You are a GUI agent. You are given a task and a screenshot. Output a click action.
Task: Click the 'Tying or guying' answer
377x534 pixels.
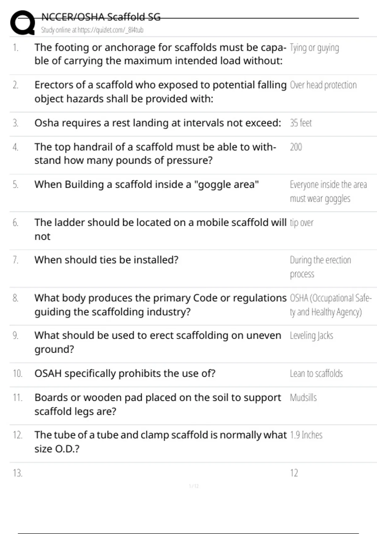(x=314, y=48)
